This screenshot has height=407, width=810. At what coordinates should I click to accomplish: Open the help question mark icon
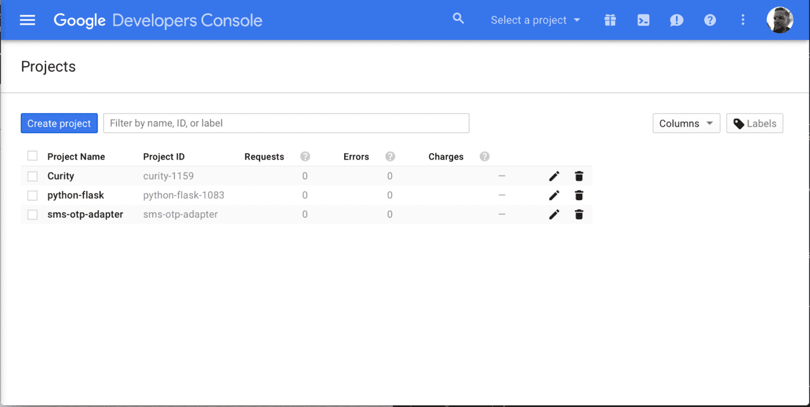tap(709, 20)
